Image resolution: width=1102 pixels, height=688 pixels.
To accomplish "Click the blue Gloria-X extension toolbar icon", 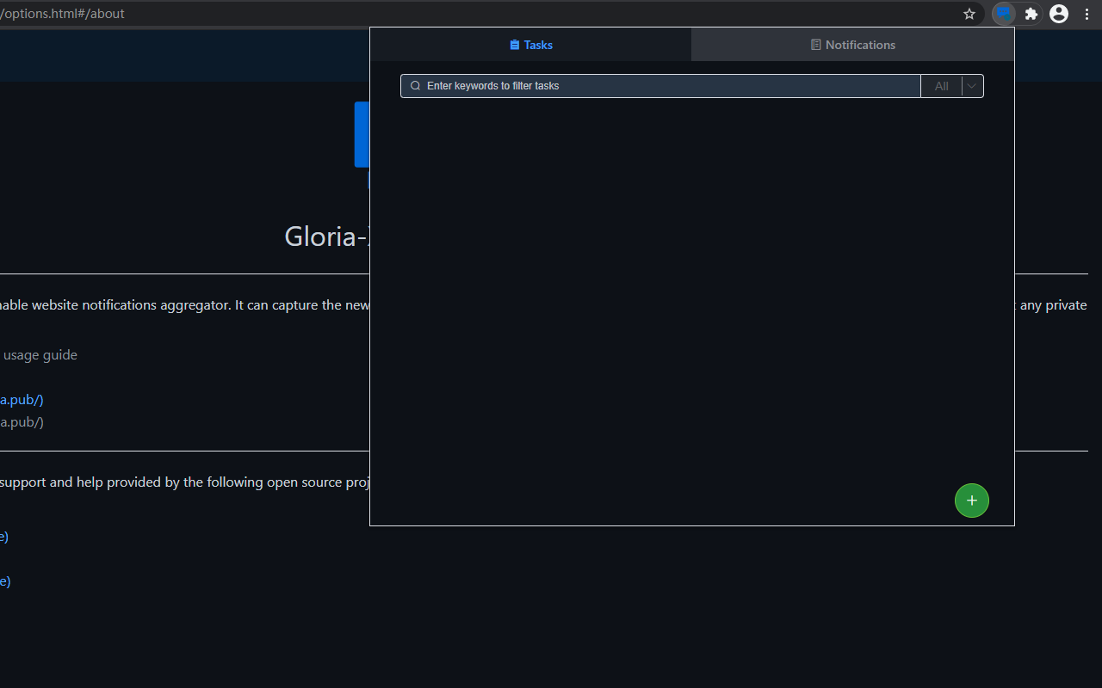I will click(1004, 14).
